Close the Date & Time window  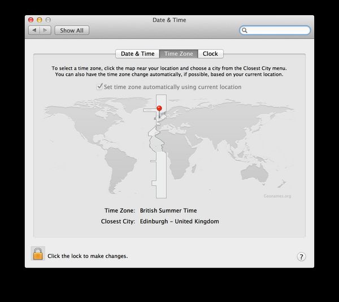tap(30, 20)
